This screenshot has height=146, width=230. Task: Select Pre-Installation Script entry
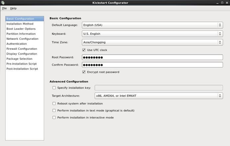coord(25,64)
